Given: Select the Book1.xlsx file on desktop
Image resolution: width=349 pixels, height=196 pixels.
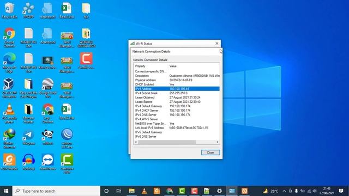Looking at the screenshot, I should pos(67,11).
